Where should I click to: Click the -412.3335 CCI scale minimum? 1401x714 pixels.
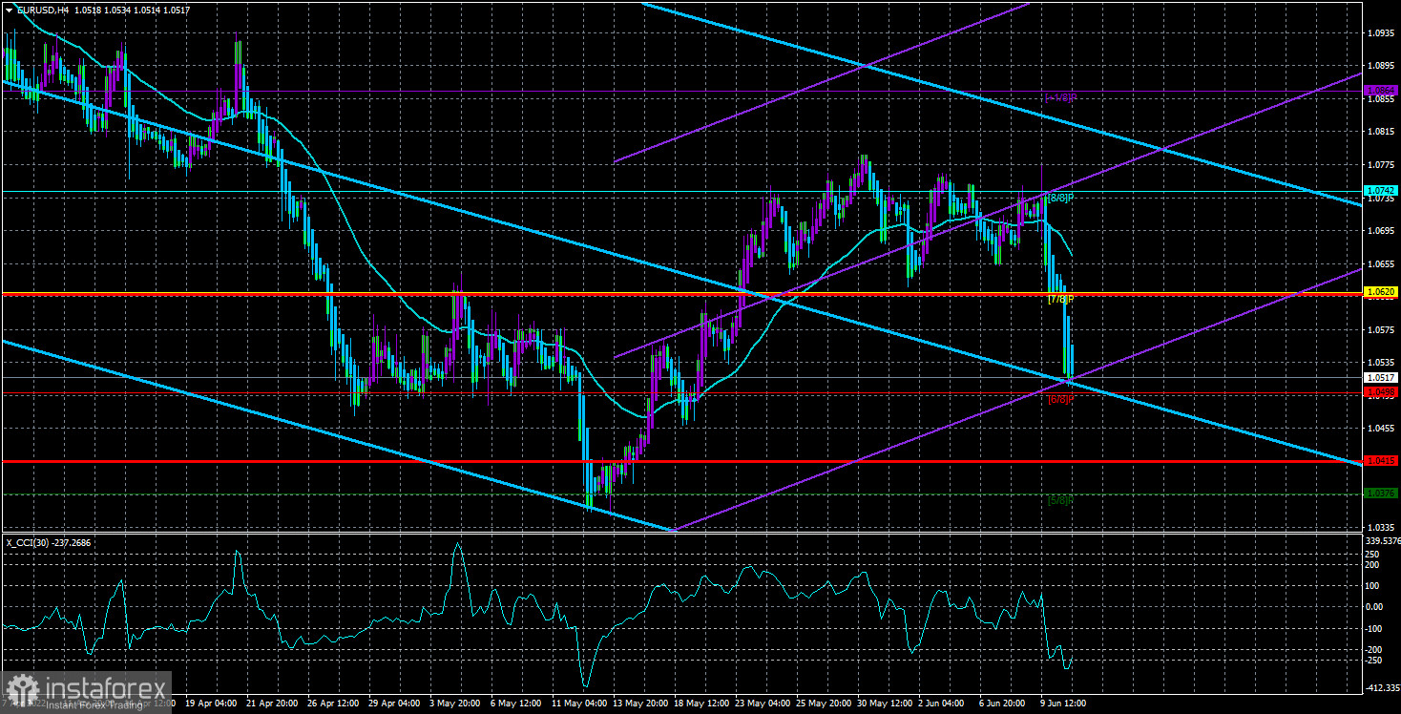(x=1381, y=687)
